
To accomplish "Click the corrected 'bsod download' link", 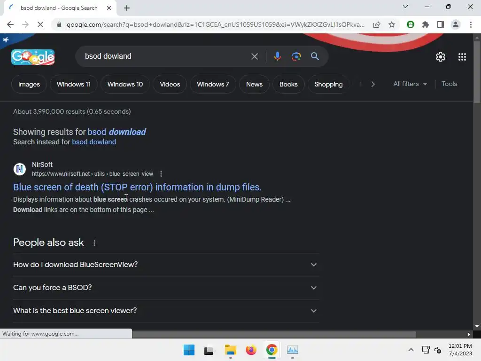I will (116, 132).
